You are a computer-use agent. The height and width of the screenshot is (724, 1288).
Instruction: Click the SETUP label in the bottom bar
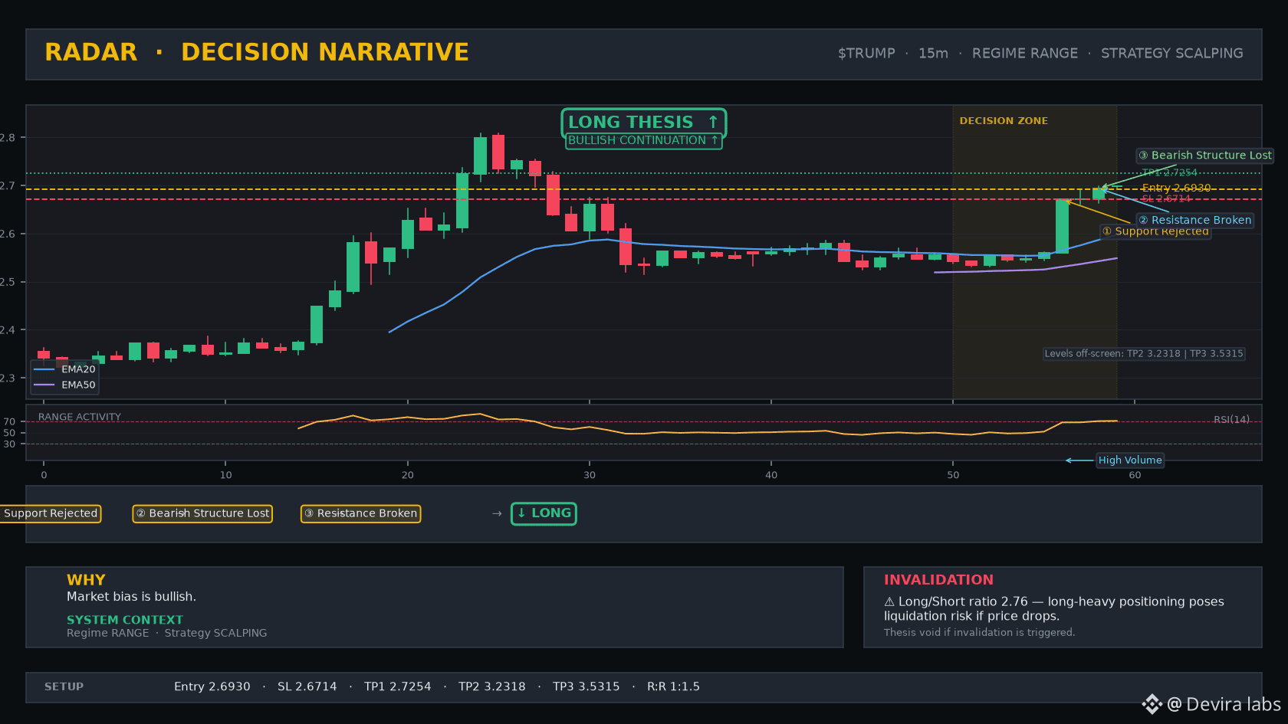[x=64, y=687]
